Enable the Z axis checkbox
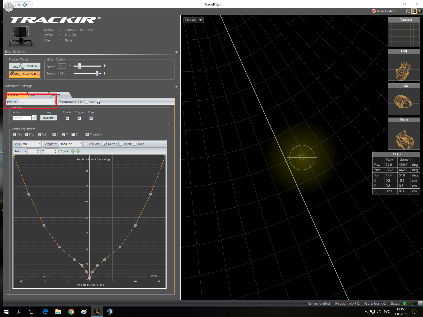The height and width of the screenshot is (317, 423). 73,134
